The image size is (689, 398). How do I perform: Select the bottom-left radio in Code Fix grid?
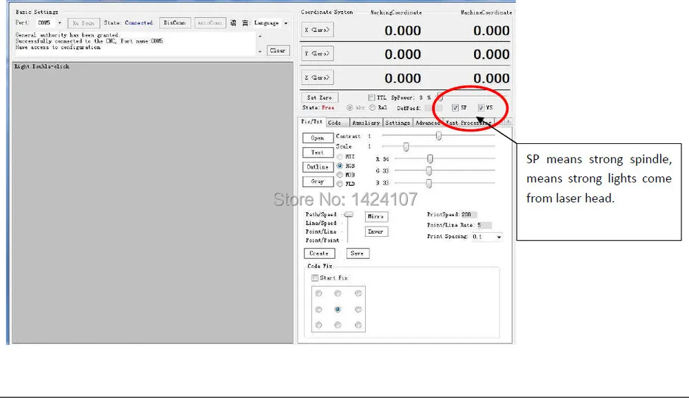(x=318, y=325)
